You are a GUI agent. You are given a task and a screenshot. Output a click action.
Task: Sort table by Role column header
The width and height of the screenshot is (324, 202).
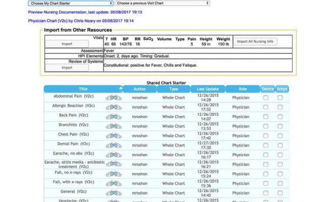point(243,89)
